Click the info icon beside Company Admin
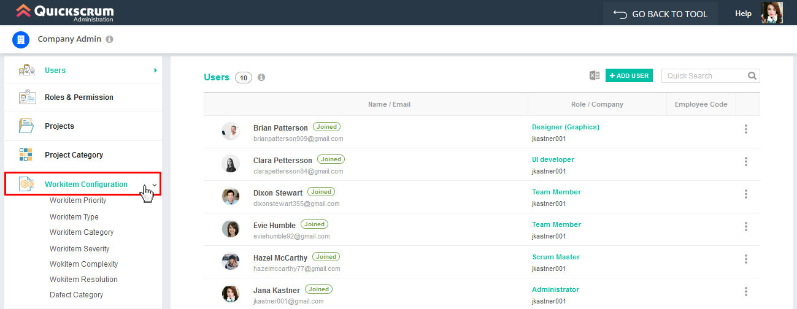Image resolution: width=797 pixels, height=309 pixels. [x=109, y=39]
